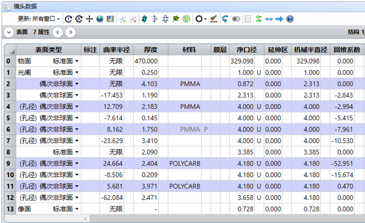365x223 pixels.
Task: Click the 净口径 column header
Action: coord(246,50)
